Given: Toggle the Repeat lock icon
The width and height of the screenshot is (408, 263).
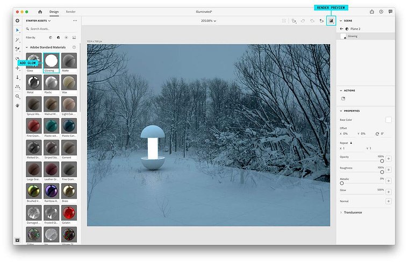Looking at the screenshot, I should click(x=351, y=143).
